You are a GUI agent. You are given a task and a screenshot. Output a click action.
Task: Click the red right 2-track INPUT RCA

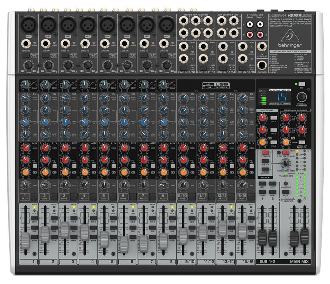pos(250,34)
